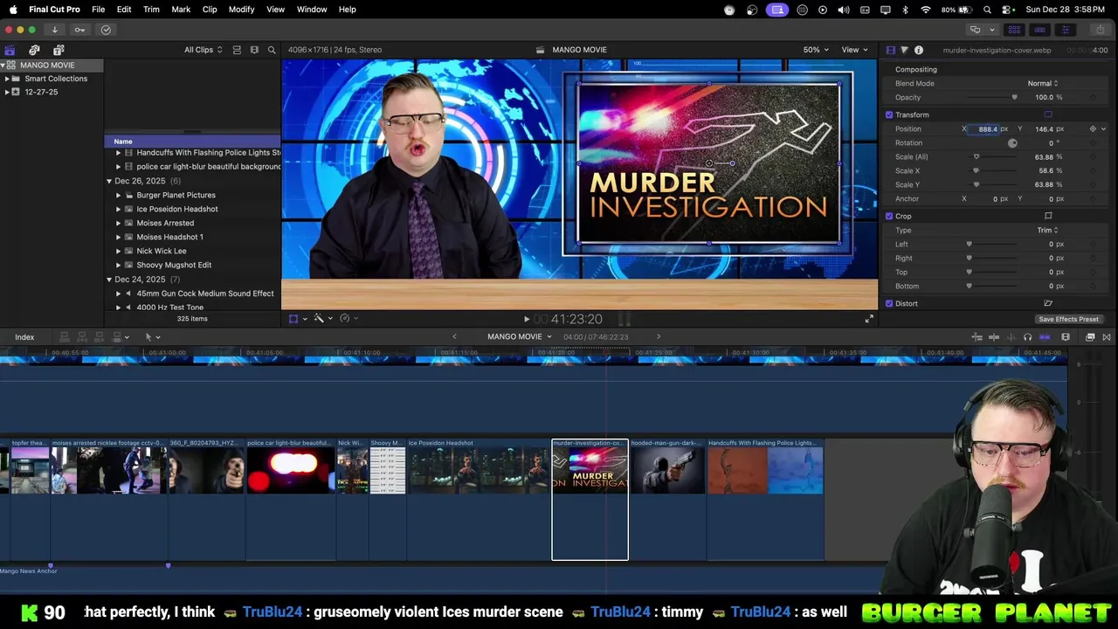Search the browser with magnifier icon

[272, 50]
